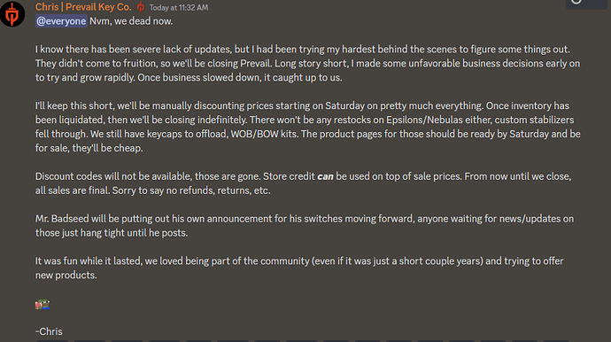This screenshot has height=342, width=611.
Task: Click the line It was fun while it lasted
Action: click(x=299, y=260)
